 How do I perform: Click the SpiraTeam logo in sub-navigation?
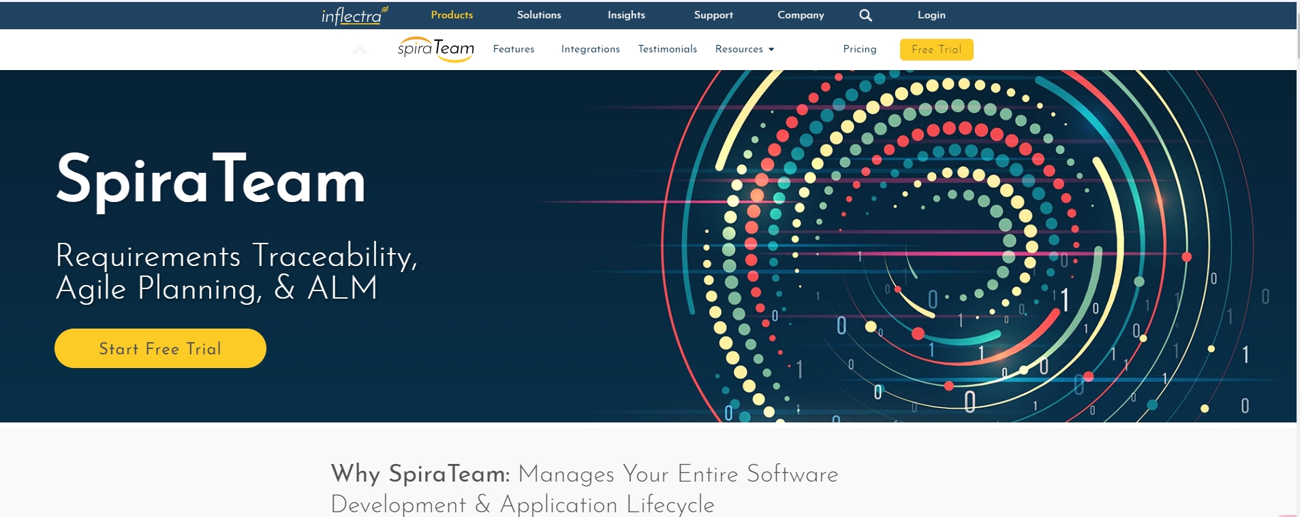coord(436,49)
